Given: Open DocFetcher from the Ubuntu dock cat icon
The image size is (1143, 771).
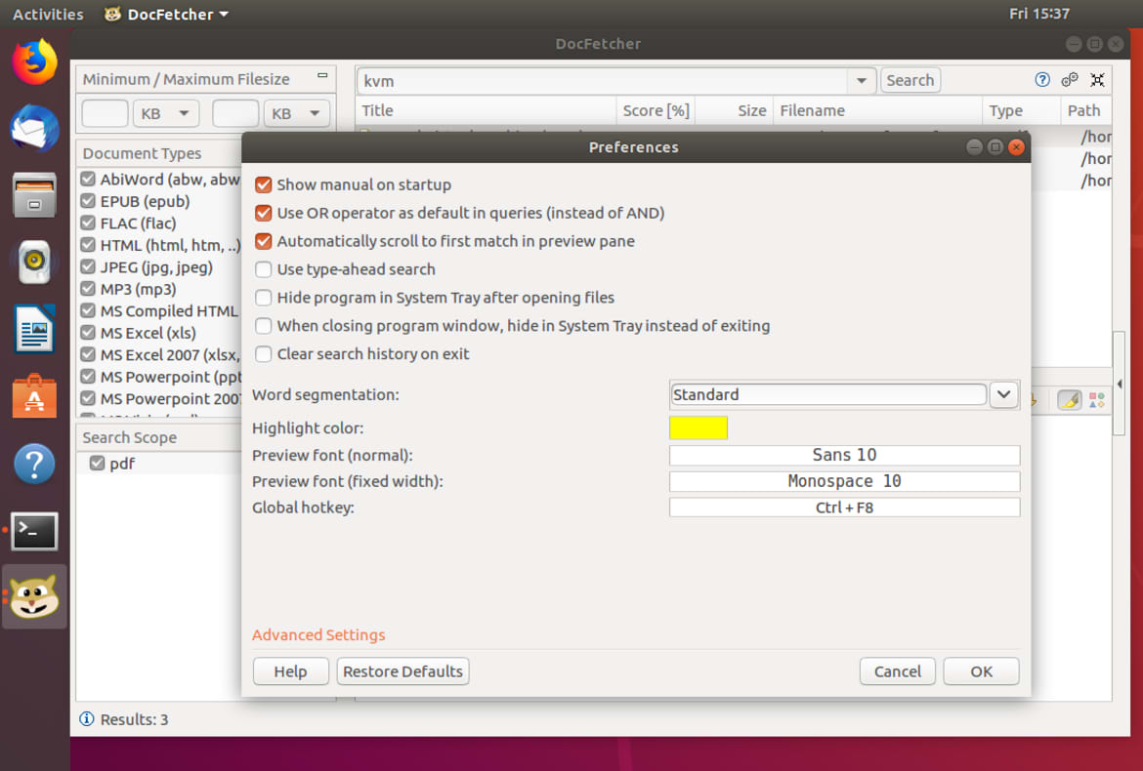Looking at the screenshot, I should (34, 595).
